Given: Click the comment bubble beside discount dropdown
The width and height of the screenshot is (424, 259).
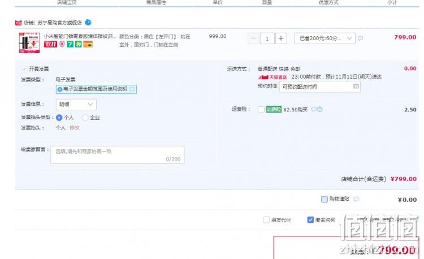Looking at the screenshot, I should pyautogui.click(x=360, y=38).
